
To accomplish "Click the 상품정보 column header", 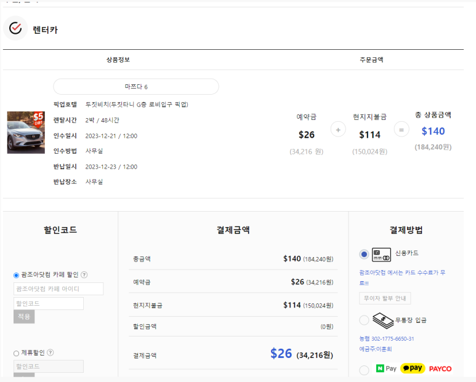I will pos(118,60).
